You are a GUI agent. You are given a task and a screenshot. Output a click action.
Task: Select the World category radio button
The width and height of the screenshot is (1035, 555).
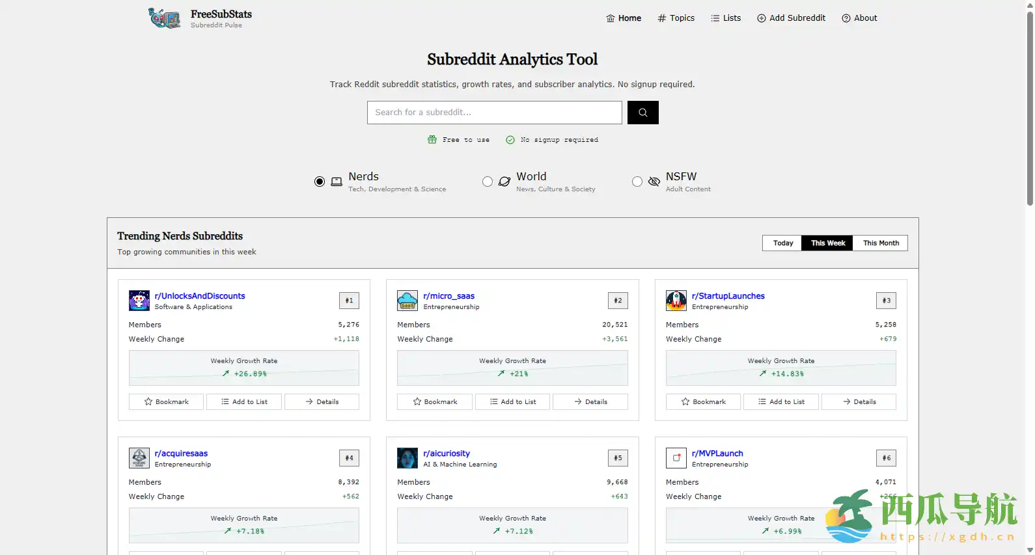click(x=488, y=182)
